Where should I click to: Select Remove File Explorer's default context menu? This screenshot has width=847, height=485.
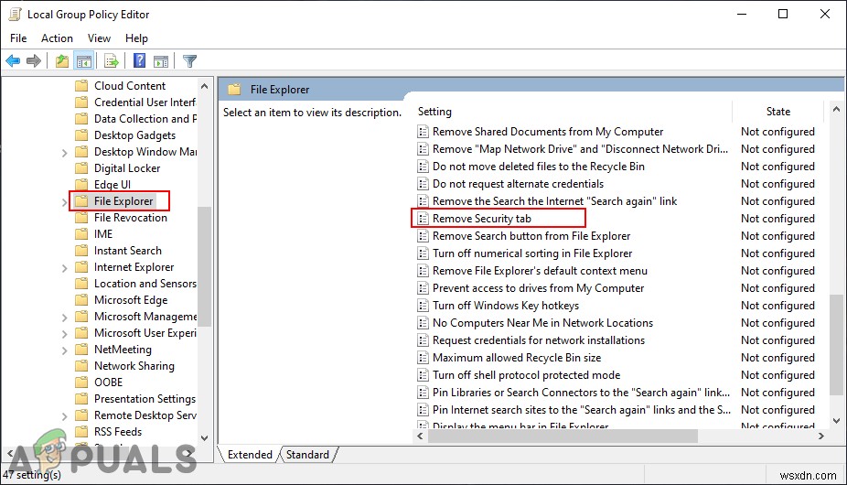(x=540, y=271)
